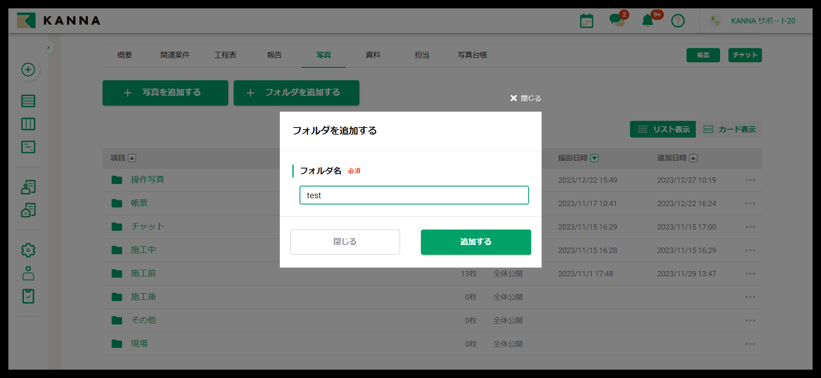821x378 pixels.
Task: Open the user icon in sidebar
Action: 28,273
